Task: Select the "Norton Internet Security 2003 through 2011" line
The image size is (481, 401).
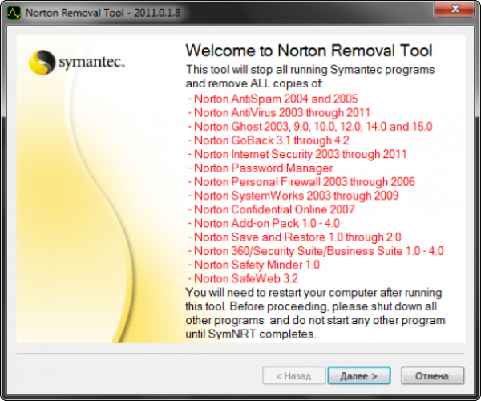Action: tap(297, 154)
